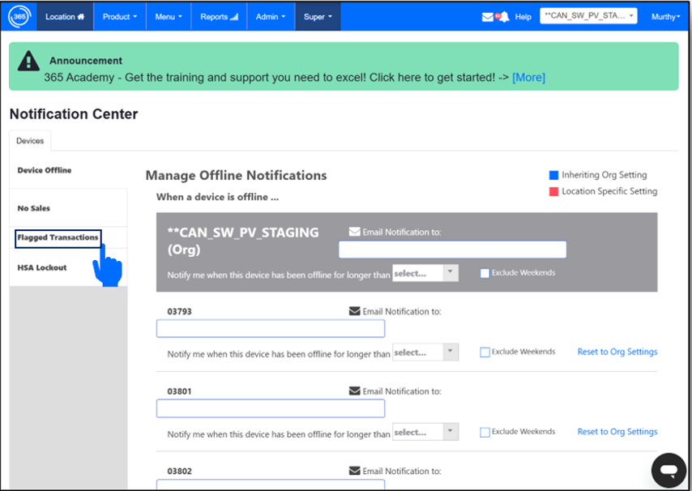Viewport: 692px width, 491px height.
Task: Open the **CAN_SW_PV_STA location selector
Action: (x=587, y=15)
